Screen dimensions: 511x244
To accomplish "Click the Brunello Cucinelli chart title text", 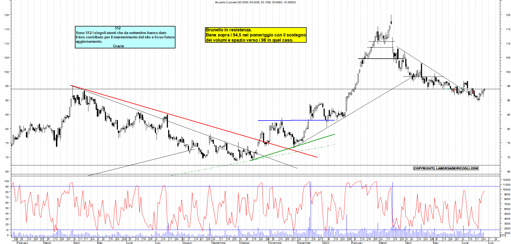I will (x=255, y=2).
